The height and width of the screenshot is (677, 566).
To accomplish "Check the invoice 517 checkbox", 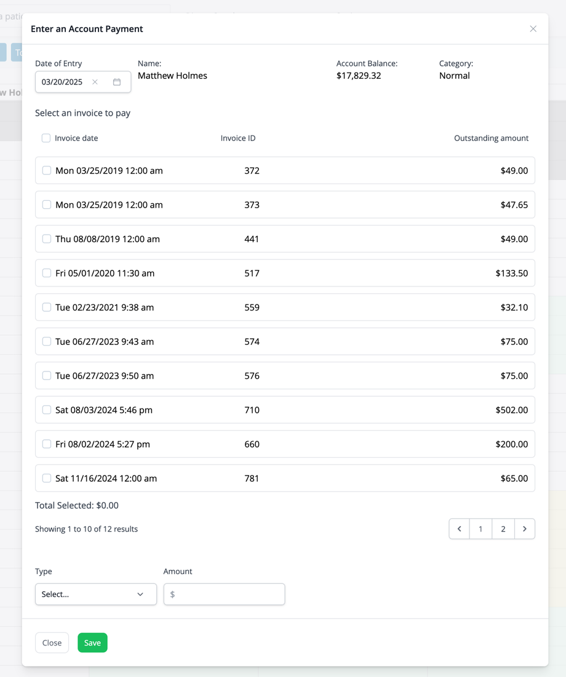I will [47, 273].
